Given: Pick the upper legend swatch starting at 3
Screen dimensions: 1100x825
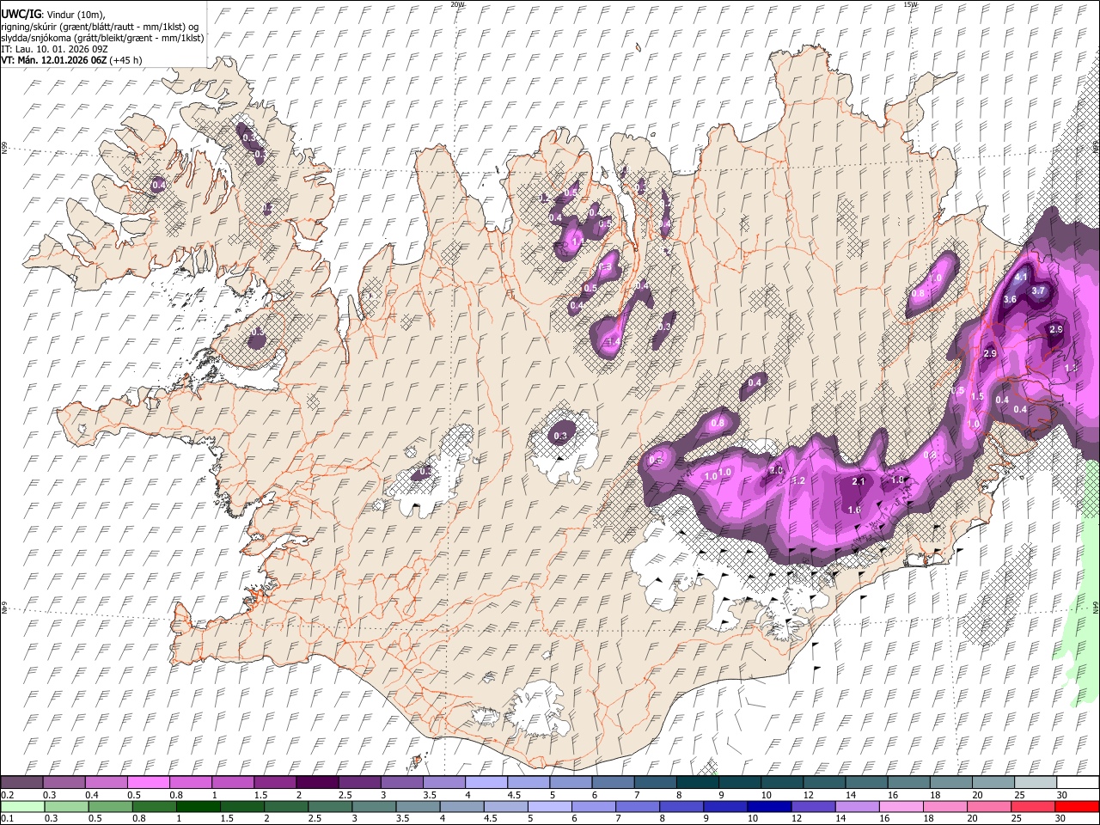Looking at the screenshot, I should click(401, 782).
